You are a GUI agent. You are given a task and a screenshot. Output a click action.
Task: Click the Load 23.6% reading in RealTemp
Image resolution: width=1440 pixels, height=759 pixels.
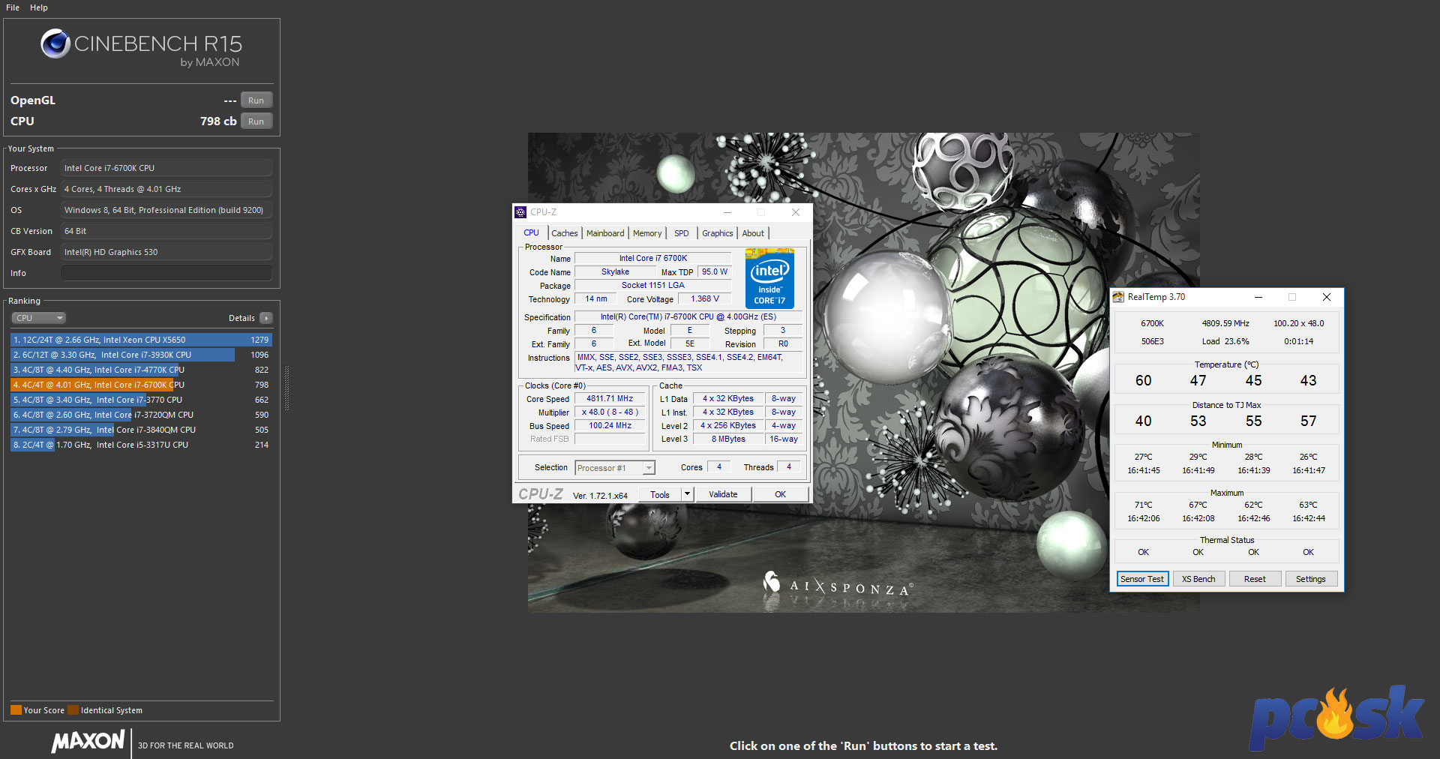click(1225, 341)
